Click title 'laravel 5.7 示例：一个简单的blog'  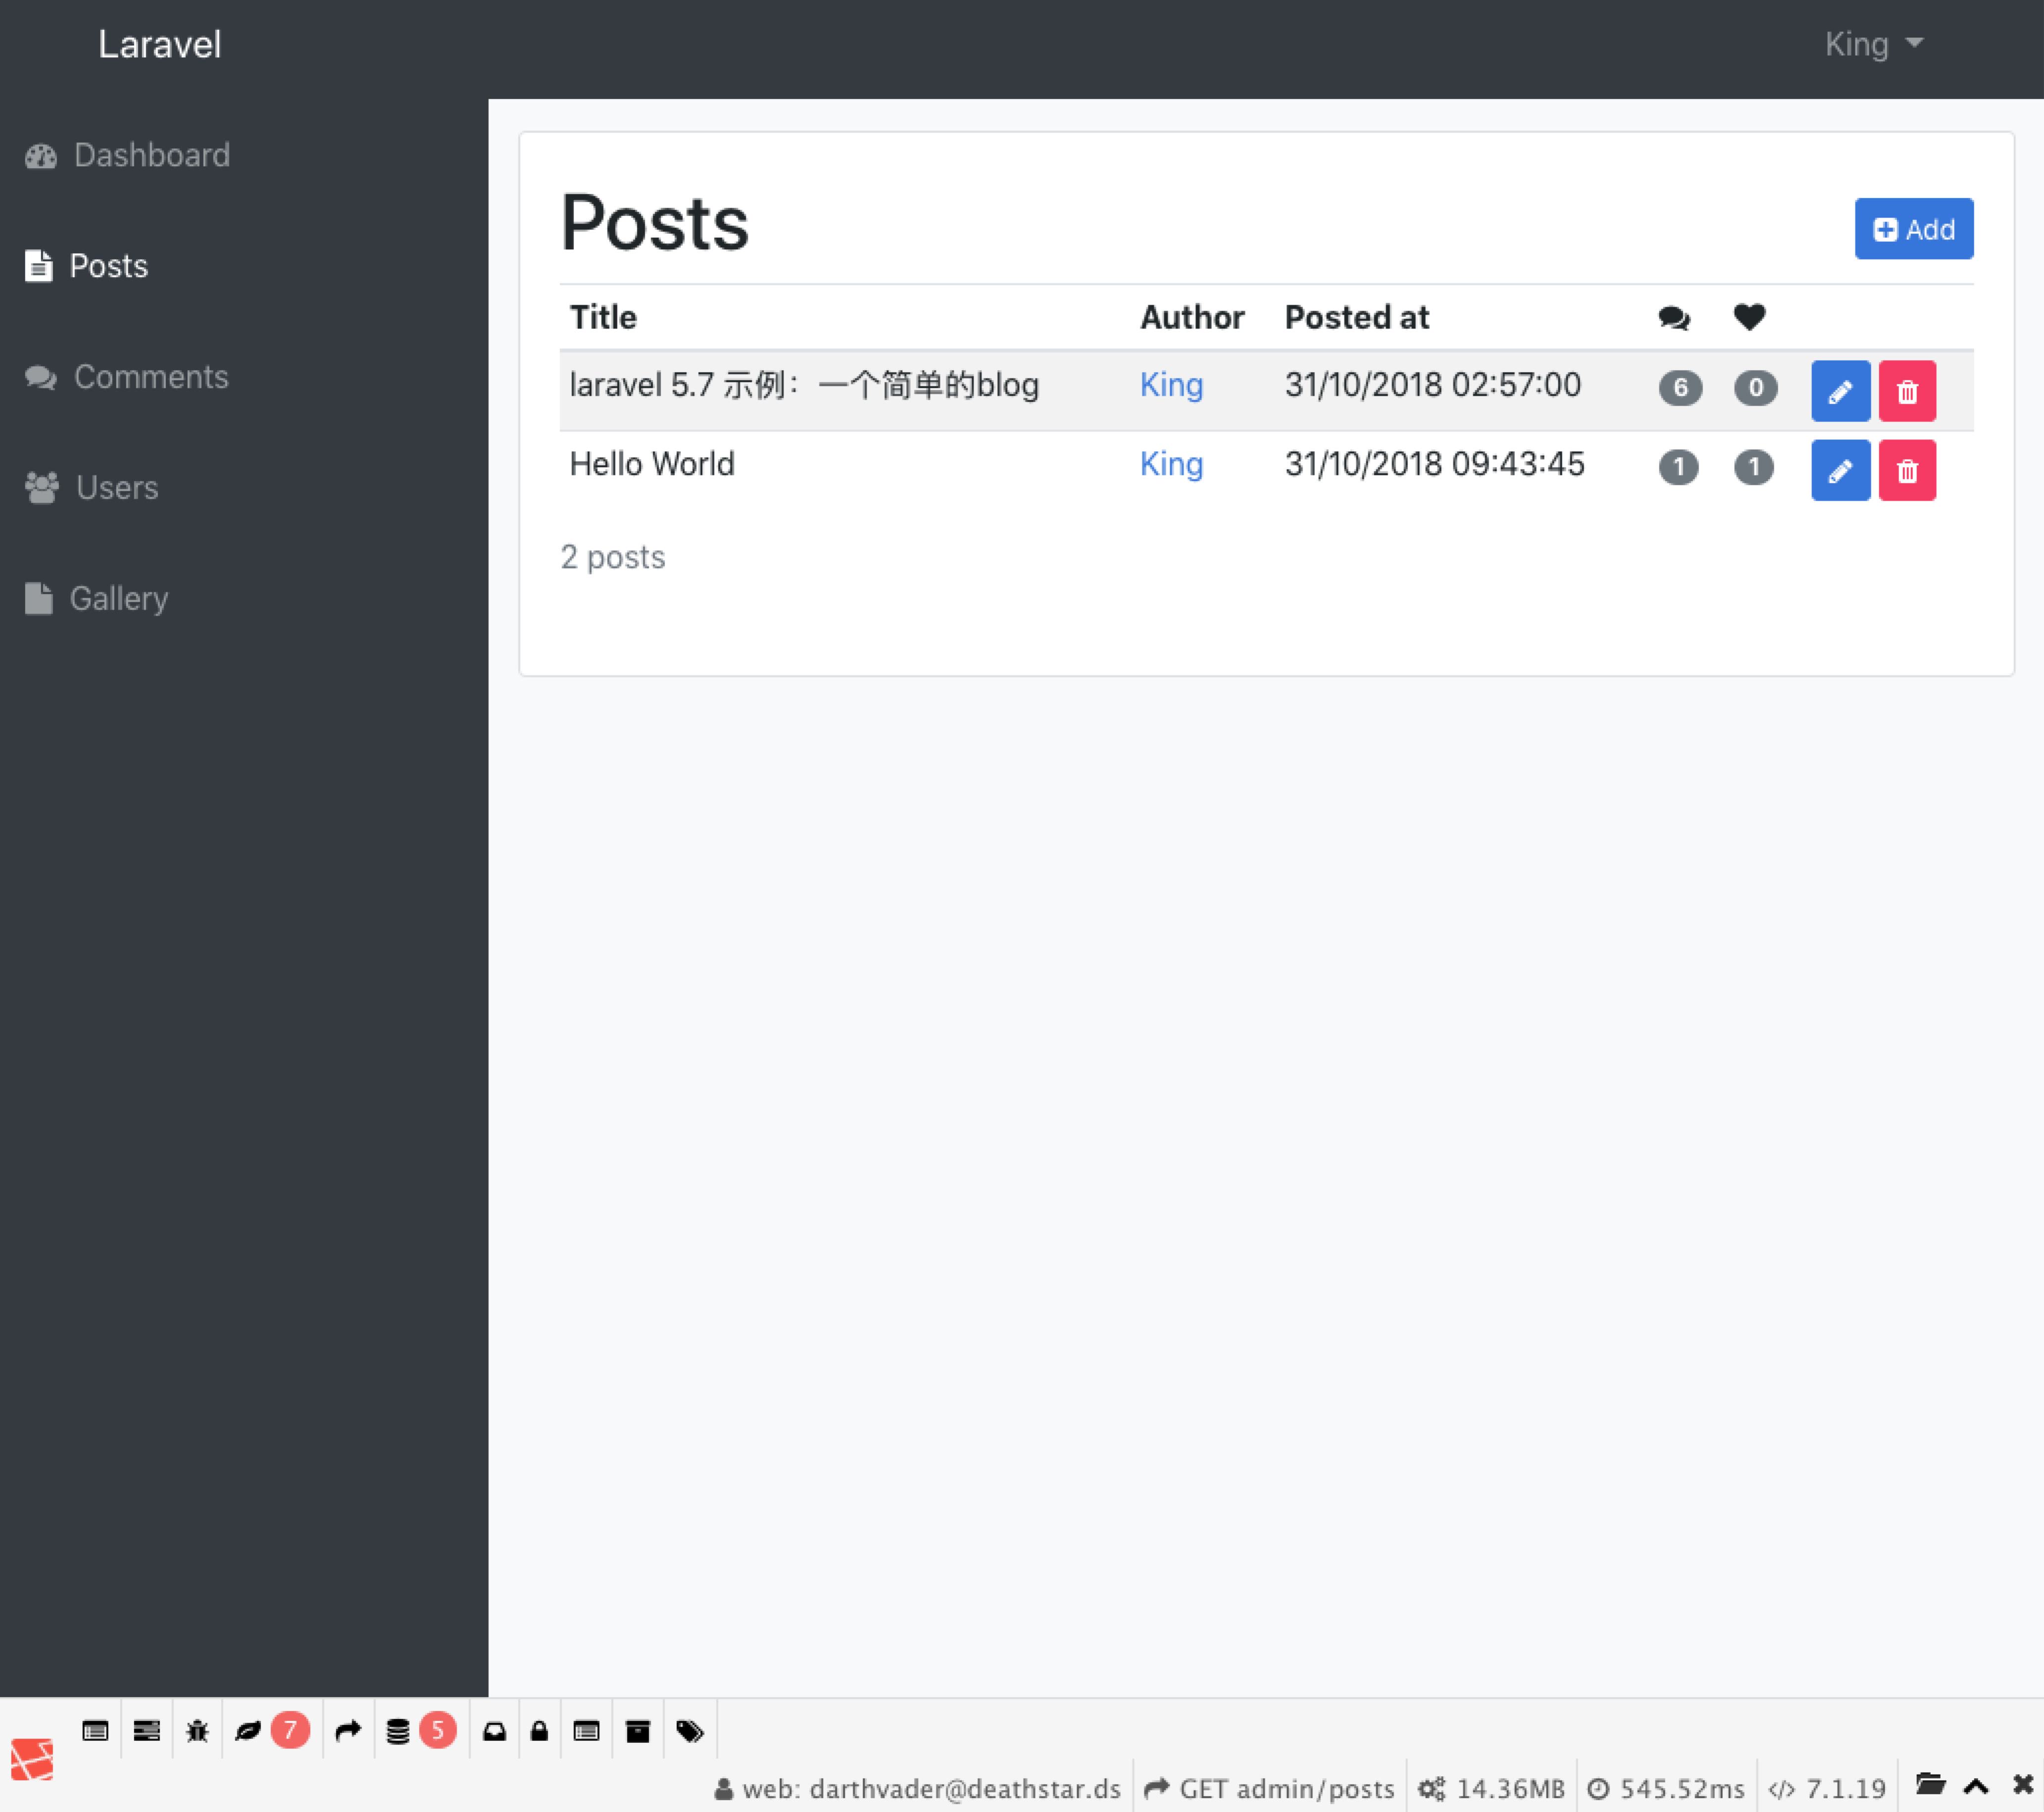point(804,385)
